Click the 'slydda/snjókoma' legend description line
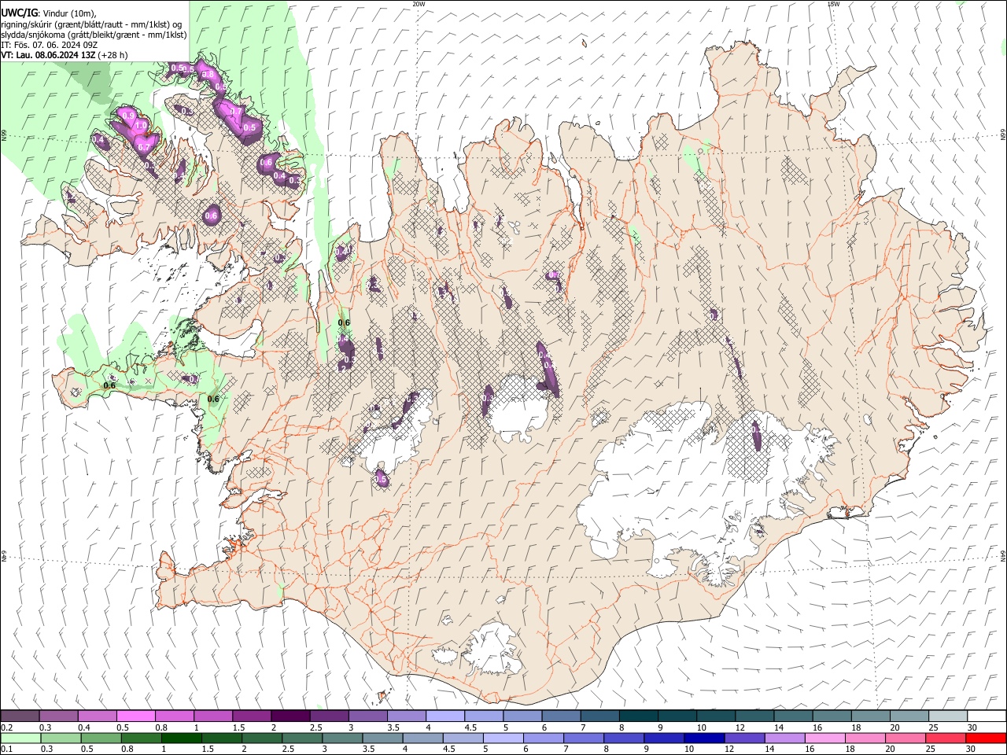Viewport: 1007px width, 755px height. [x=94, y=35]
